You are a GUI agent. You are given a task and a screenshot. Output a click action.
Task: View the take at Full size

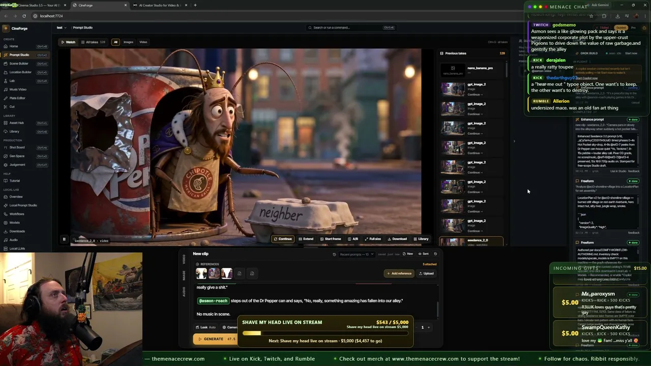pos(373,239)
